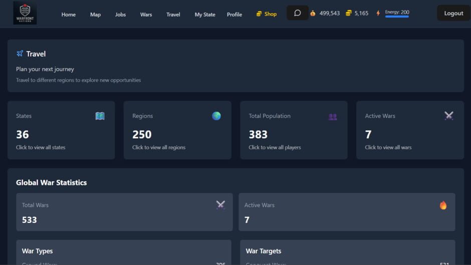The height and width of the screenshot is (265, 471).
Task: Open the Total Wars statistics card
Action: coord(124,212)
